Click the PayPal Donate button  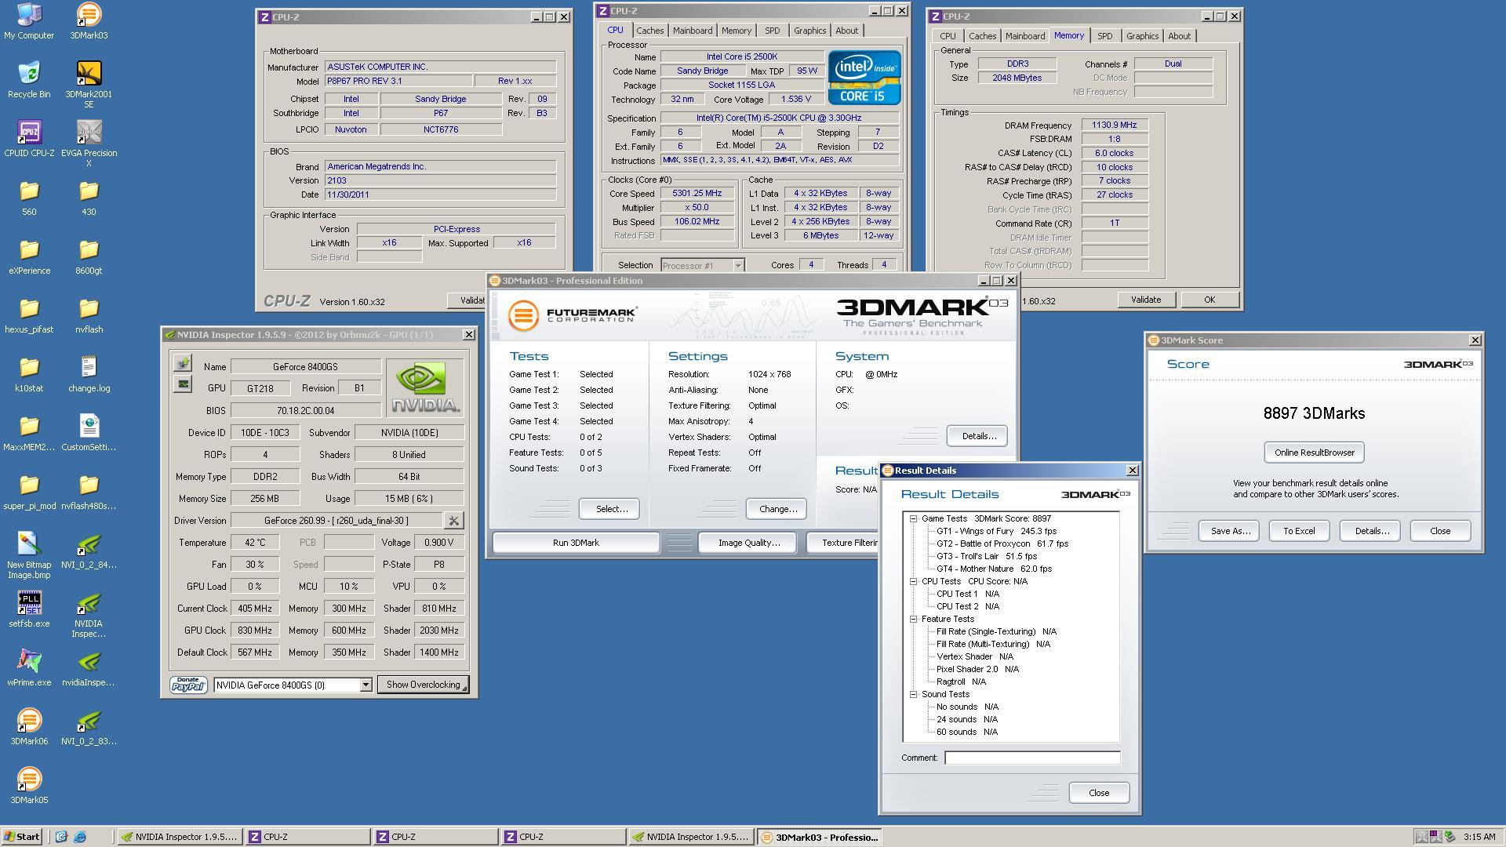[188, 685]
